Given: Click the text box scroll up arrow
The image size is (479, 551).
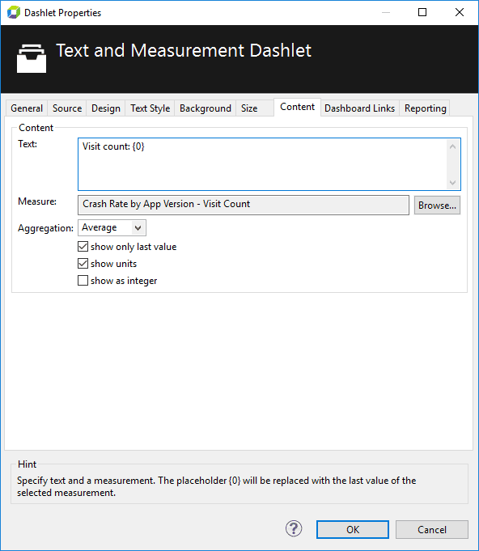Looking at the screenshot, I should [452, 147].
